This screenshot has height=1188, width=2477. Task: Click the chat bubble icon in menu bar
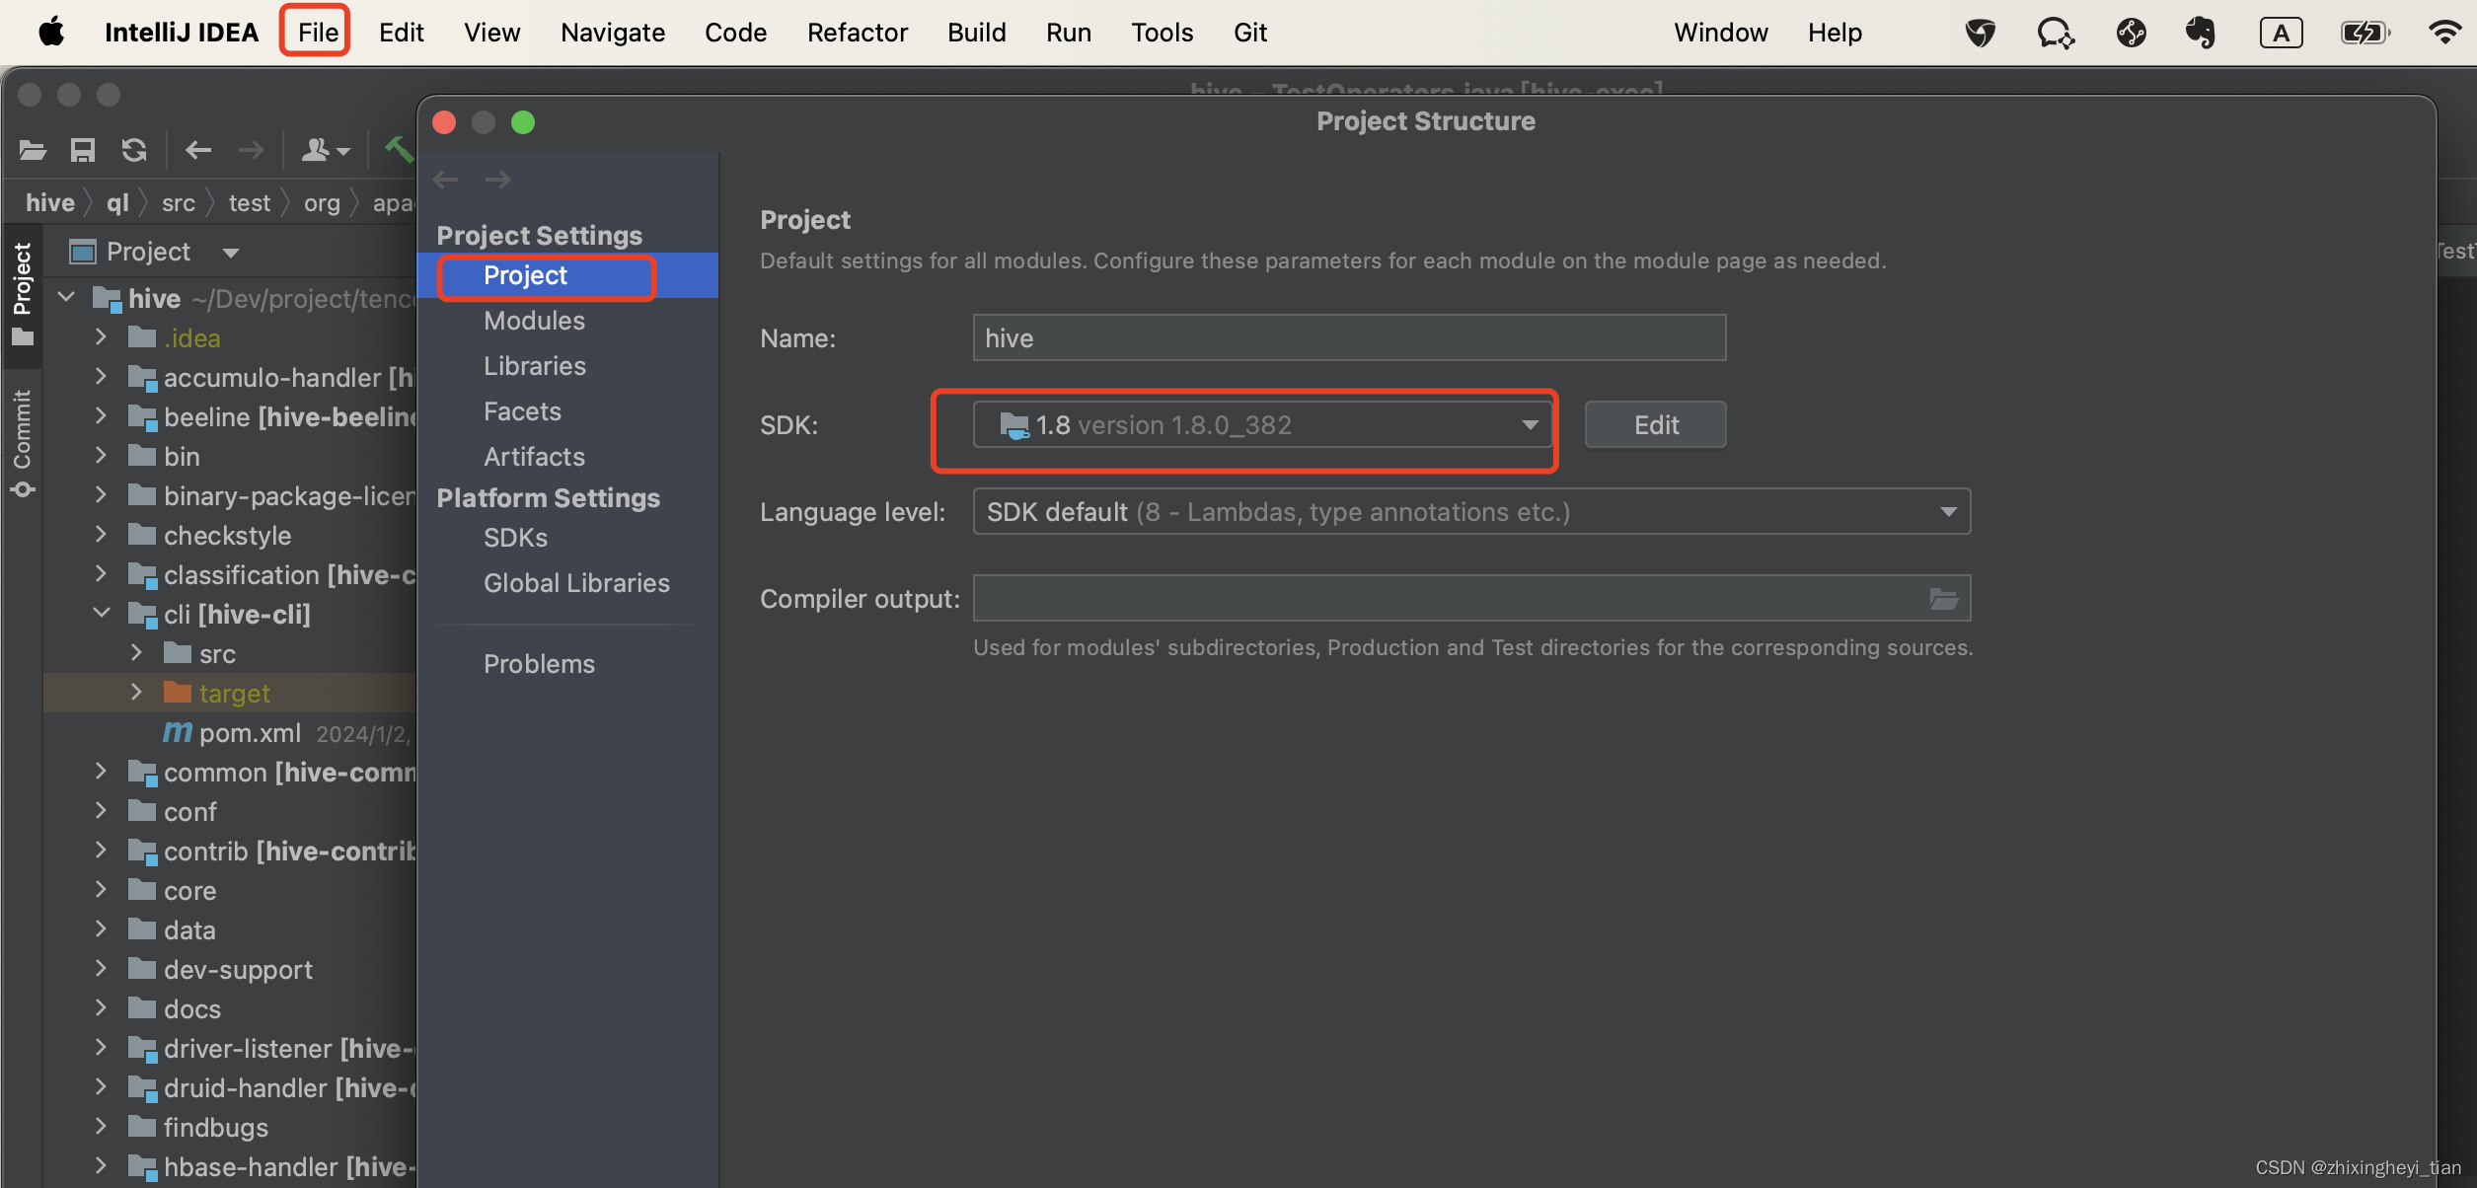click(x=2056, y=33)
